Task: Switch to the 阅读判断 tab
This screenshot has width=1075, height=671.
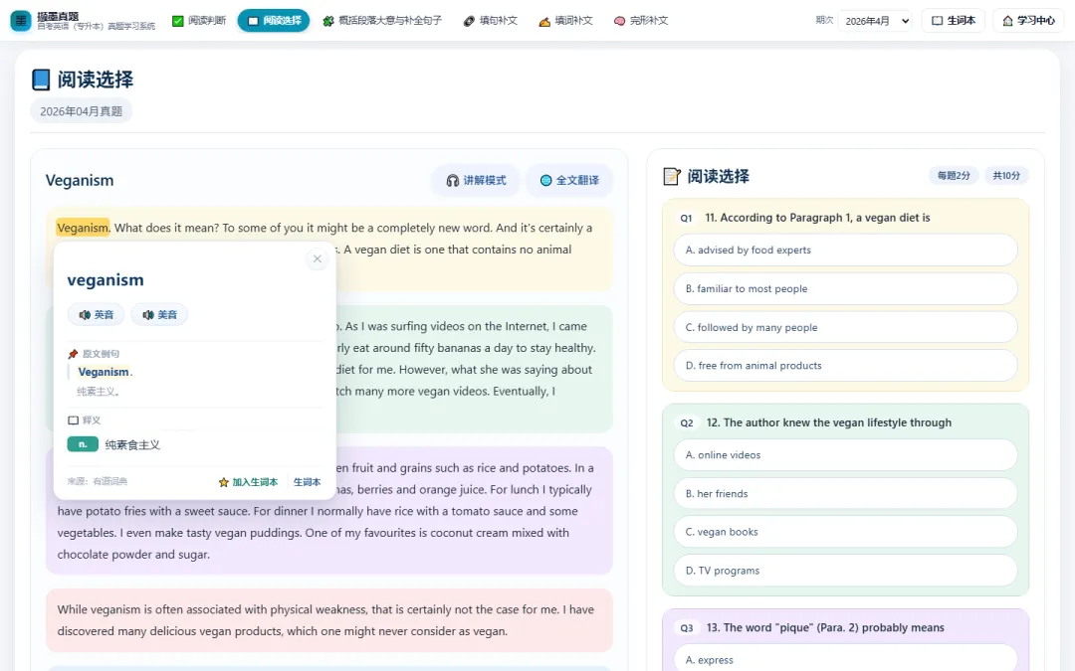Action: (x=199, y=21)
